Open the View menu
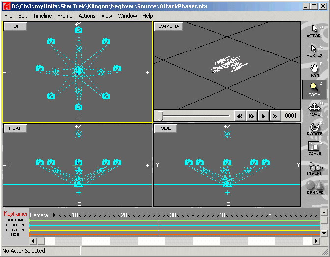Screen dimensions: 330x257 [107, 16]
